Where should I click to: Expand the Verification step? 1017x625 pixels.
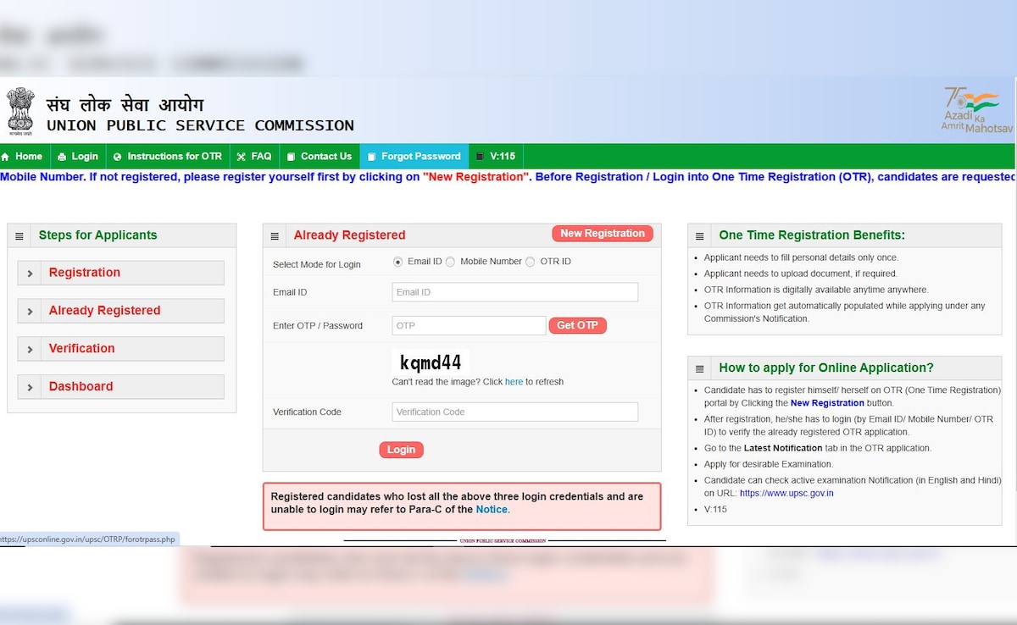tap(120, 348)
